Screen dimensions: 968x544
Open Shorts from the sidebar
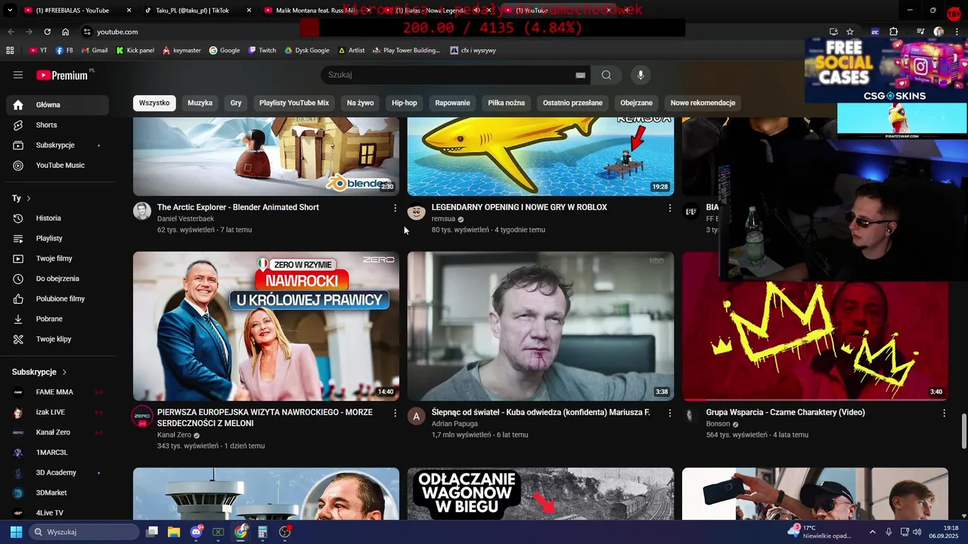[x=57, y=125]
